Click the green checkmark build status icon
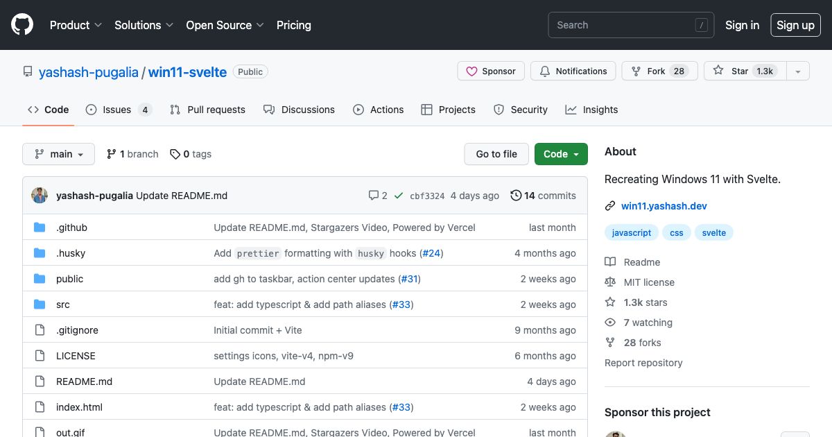 click(399, 196)
